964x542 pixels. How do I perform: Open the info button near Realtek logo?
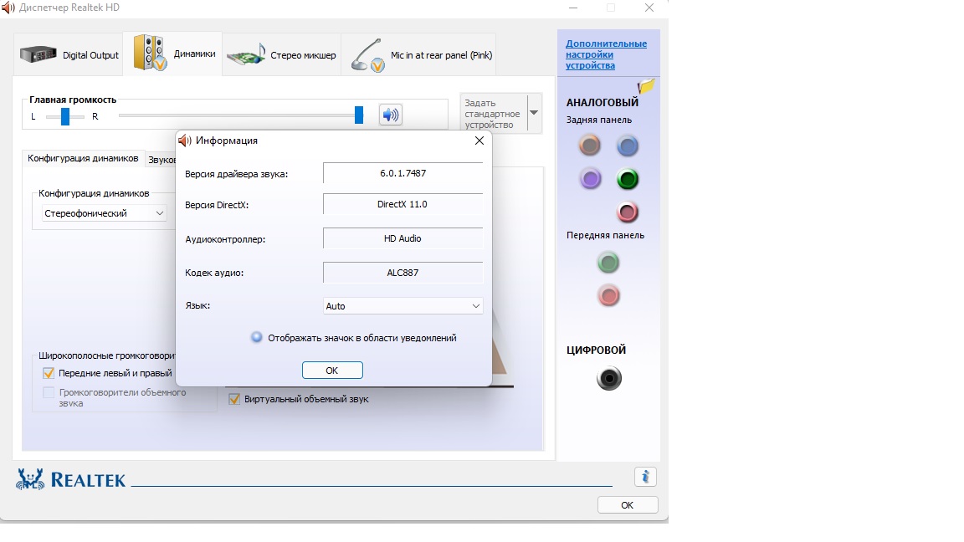point(645,477)
